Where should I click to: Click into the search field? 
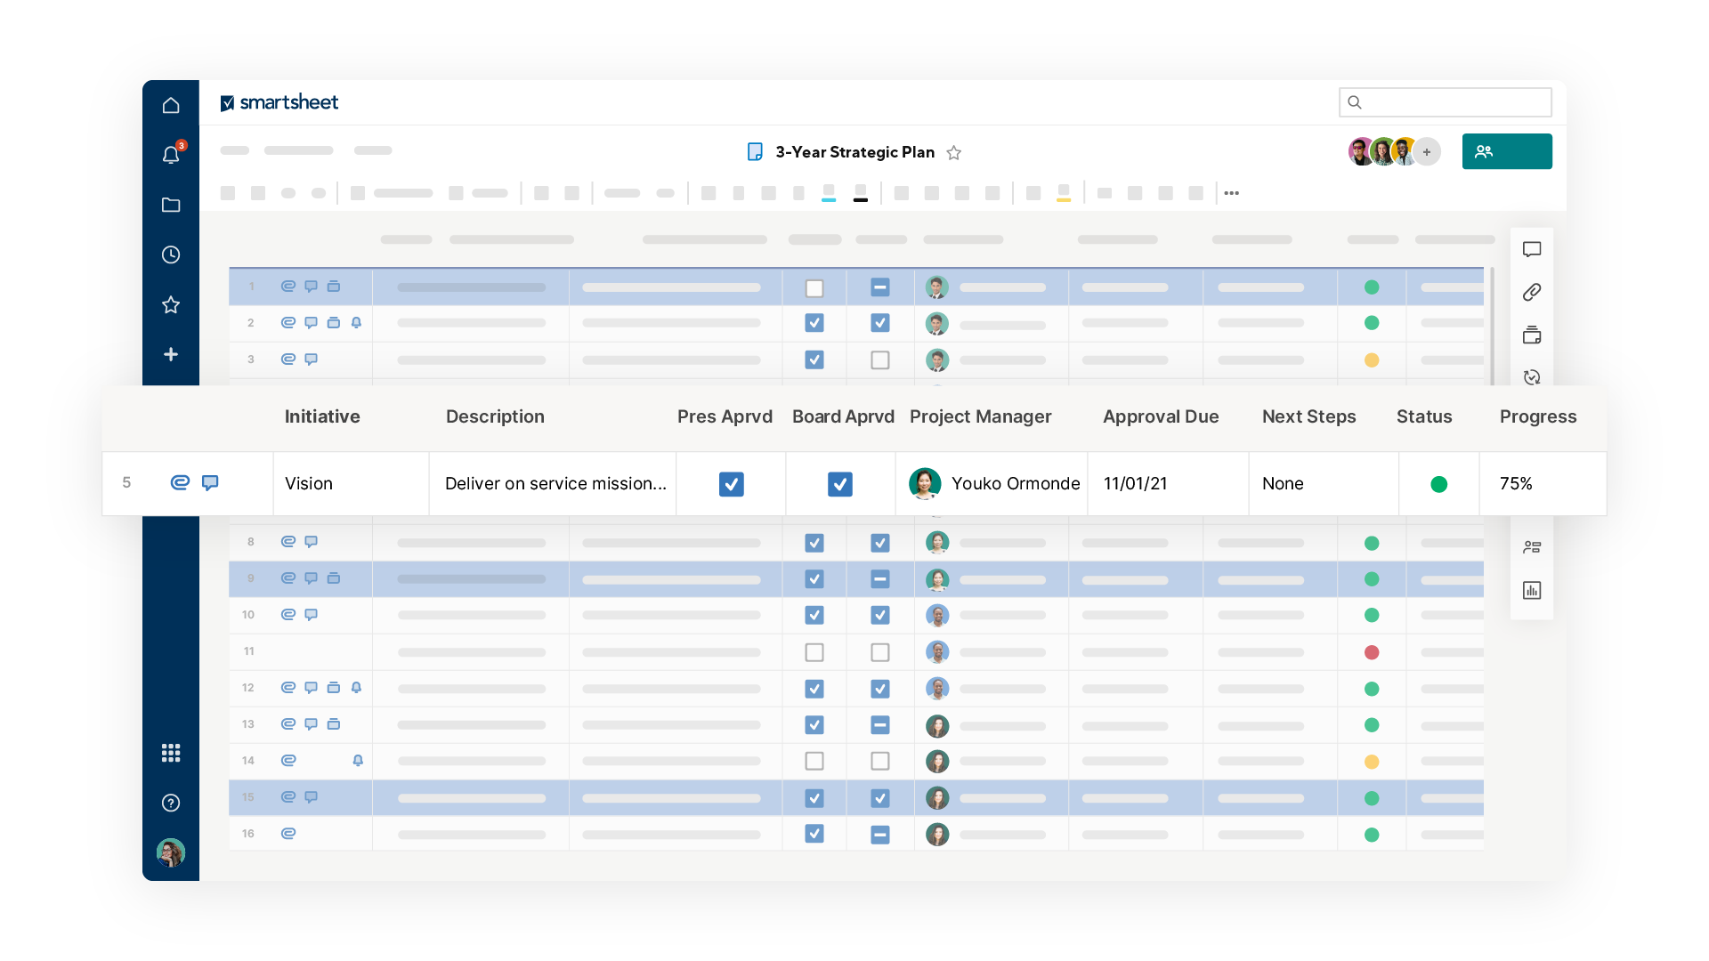[x=1445, y=102]
